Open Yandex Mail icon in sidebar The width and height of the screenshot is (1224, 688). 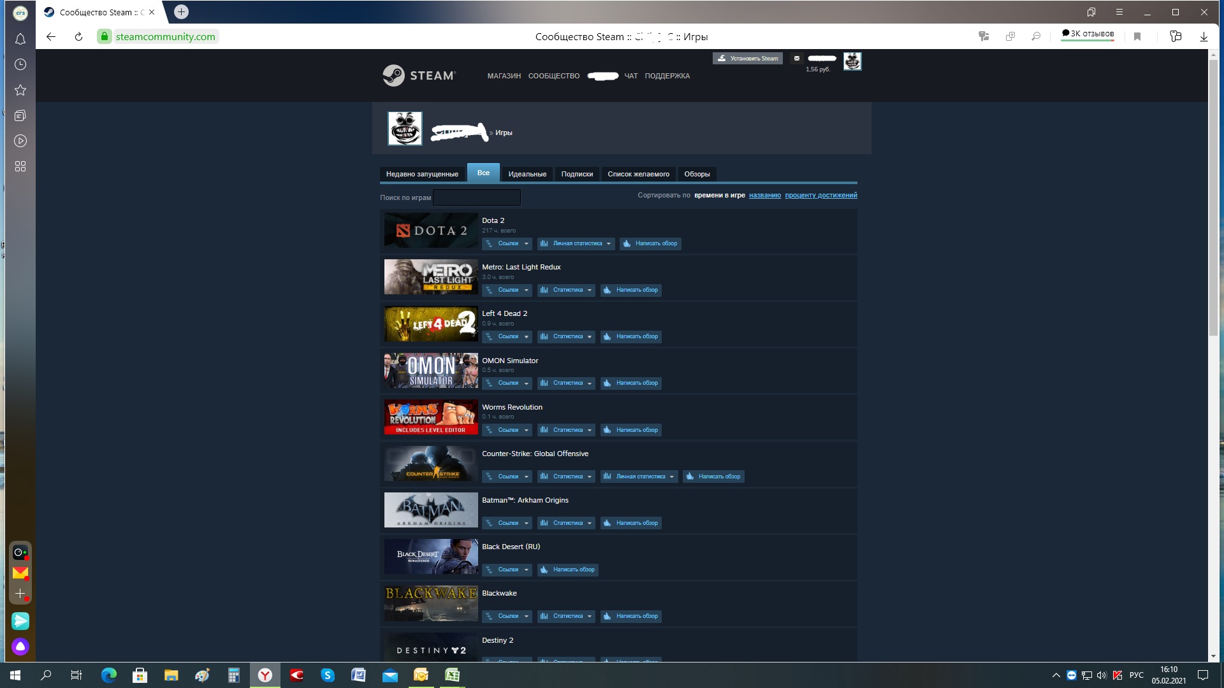pos(20,573)
